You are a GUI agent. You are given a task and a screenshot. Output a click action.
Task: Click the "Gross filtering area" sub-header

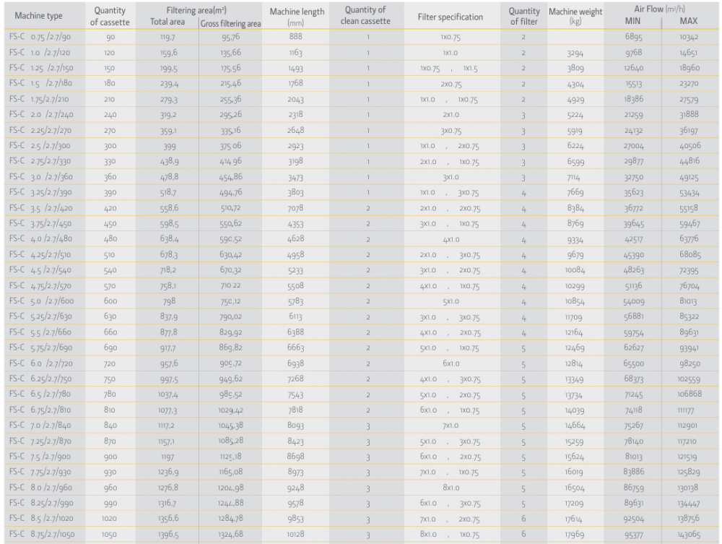tap(231, 24)
